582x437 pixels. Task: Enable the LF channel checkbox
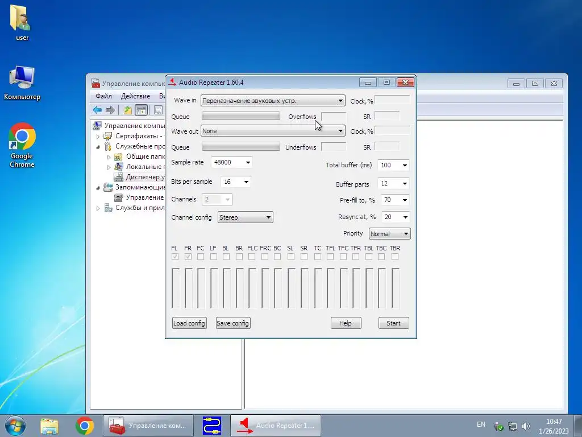click(x=214, y=257)
